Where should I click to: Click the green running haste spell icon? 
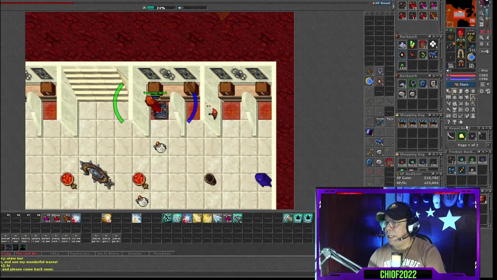(x=167, y=218)
